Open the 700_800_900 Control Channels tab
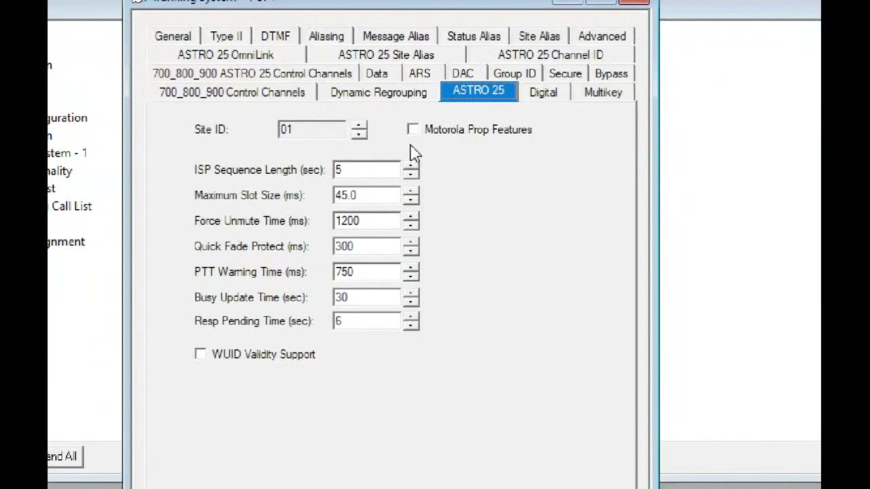 coord(232,92)
